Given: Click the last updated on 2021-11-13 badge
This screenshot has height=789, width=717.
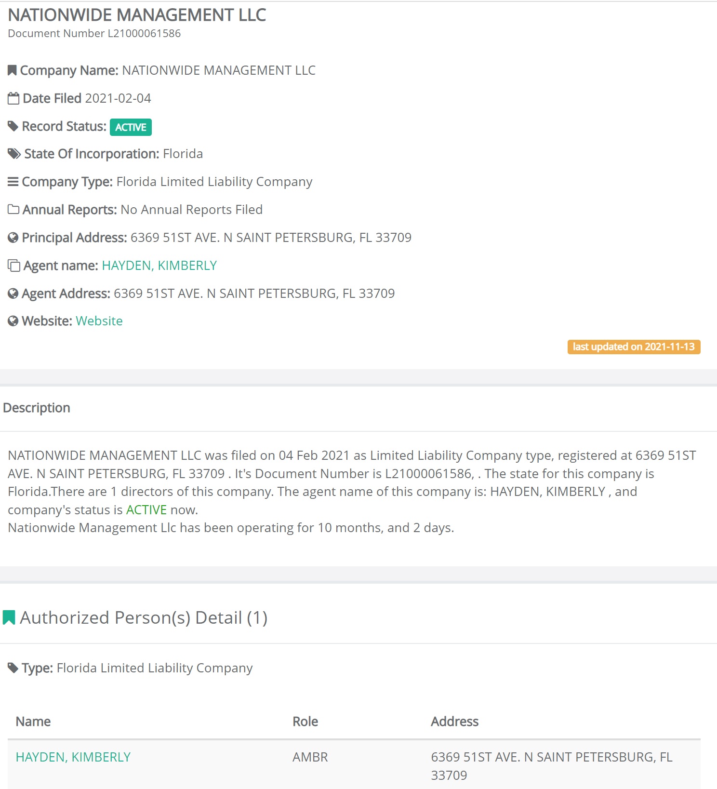Looking at the screenshot, I should [x=634, y=347].
